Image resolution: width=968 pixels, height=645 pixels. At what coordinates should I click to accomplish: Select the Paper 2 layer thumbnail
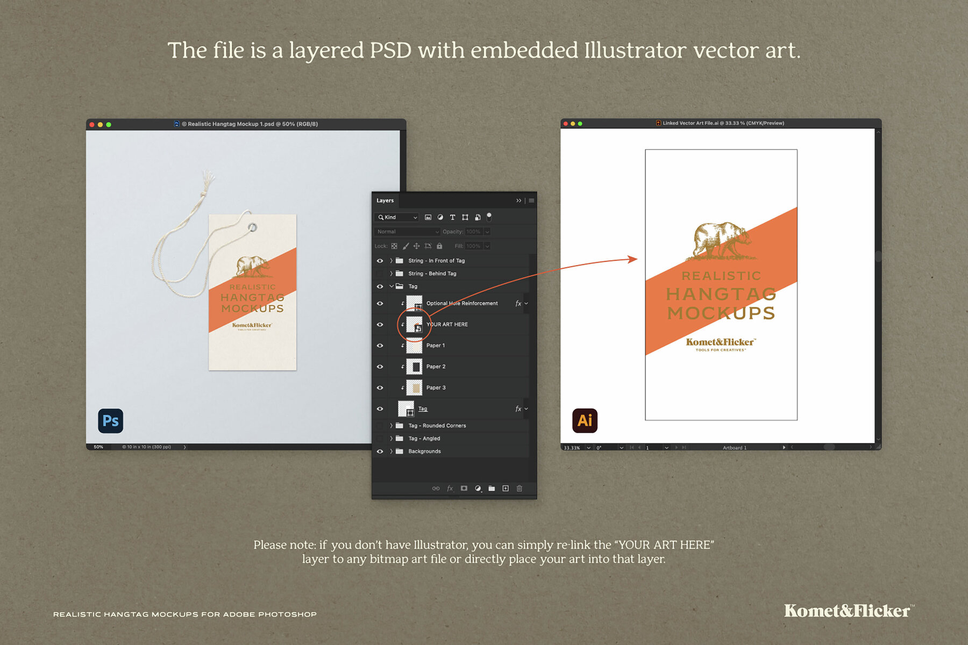(x=414, y=366)
